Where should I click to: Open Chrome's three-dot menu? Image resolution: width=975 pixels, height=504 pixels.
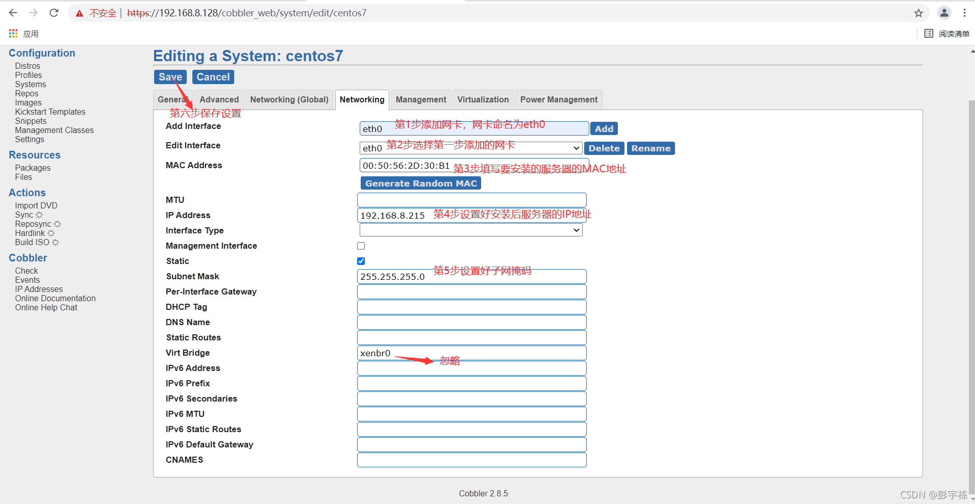964,13
